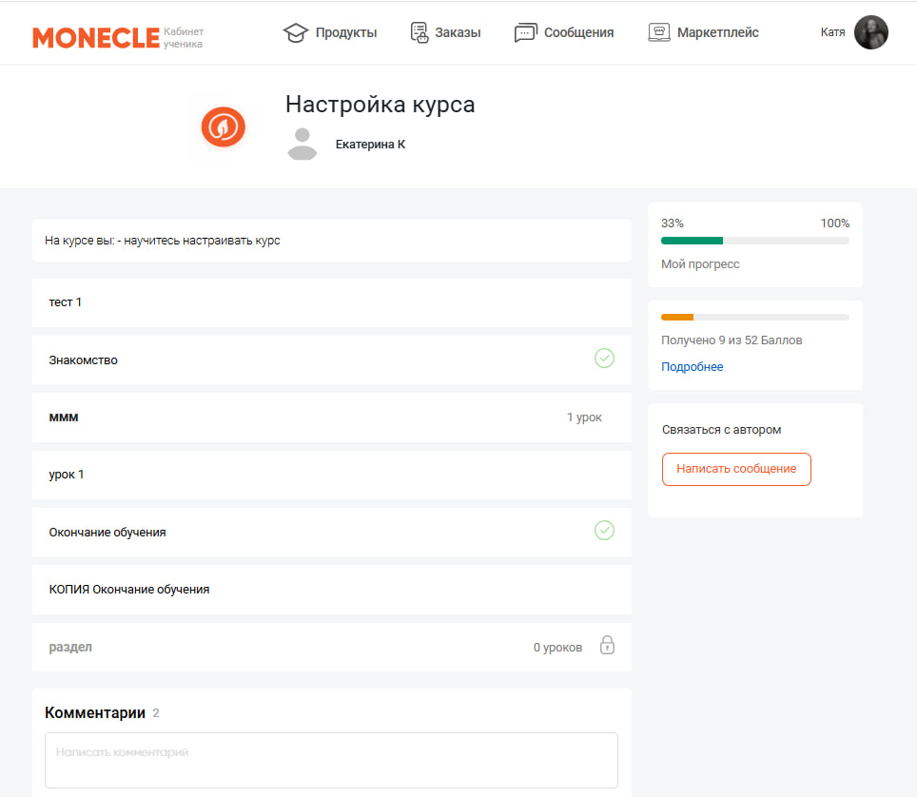Go to the Маркетплейс menu item
Viewport: 917px width, 797px height.
pos(717,32)
